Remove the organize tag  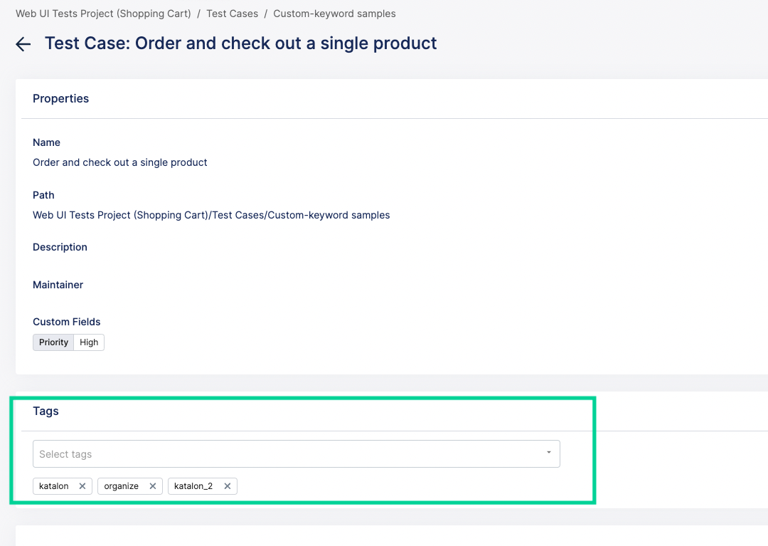152,486
